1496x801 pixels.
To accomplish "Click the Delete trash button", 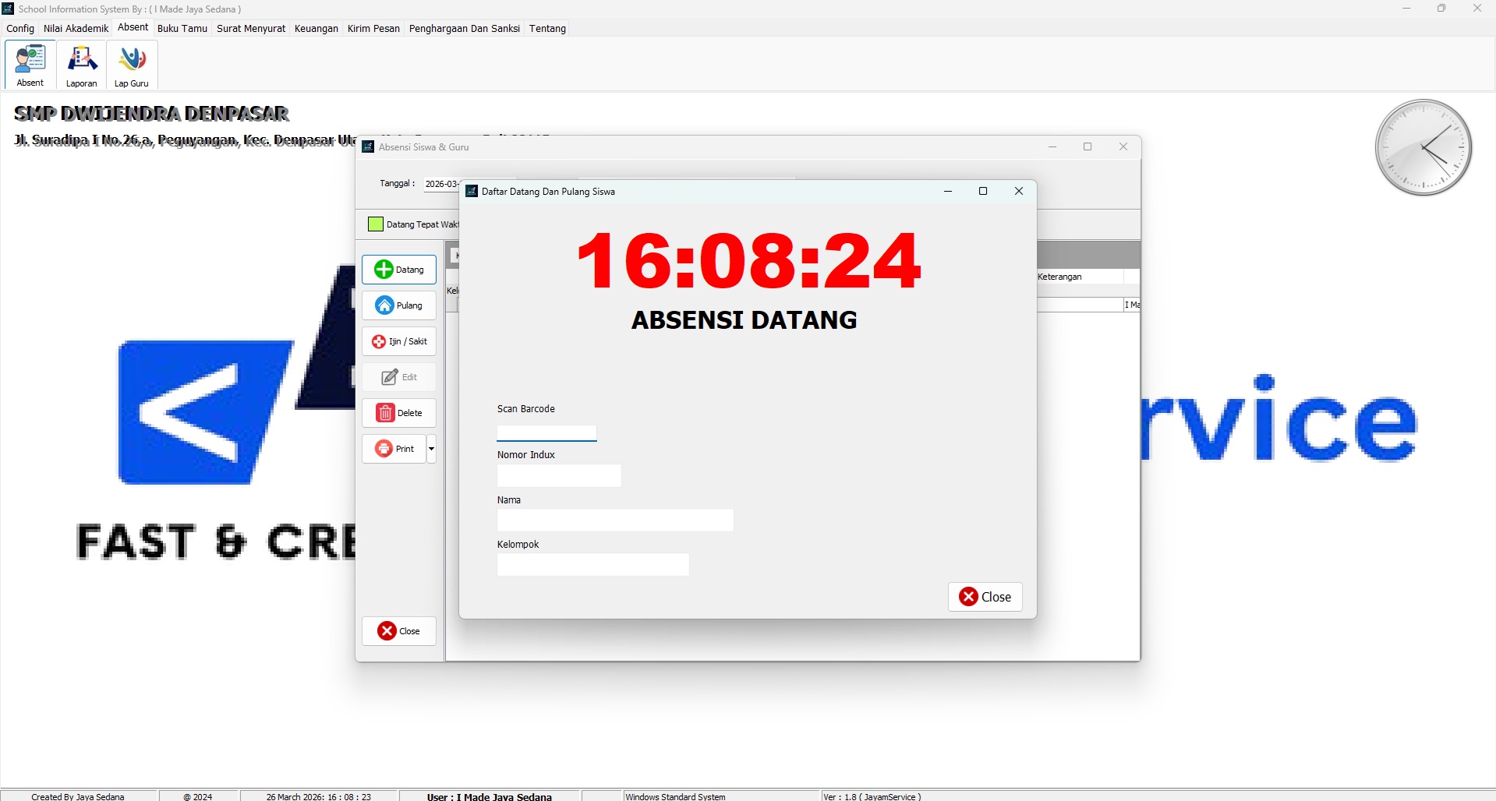I will pyautogui.click(x=399, y=413).
